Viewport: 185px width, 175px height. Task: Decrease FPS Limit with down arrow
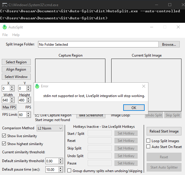click(x=28, y=116)
